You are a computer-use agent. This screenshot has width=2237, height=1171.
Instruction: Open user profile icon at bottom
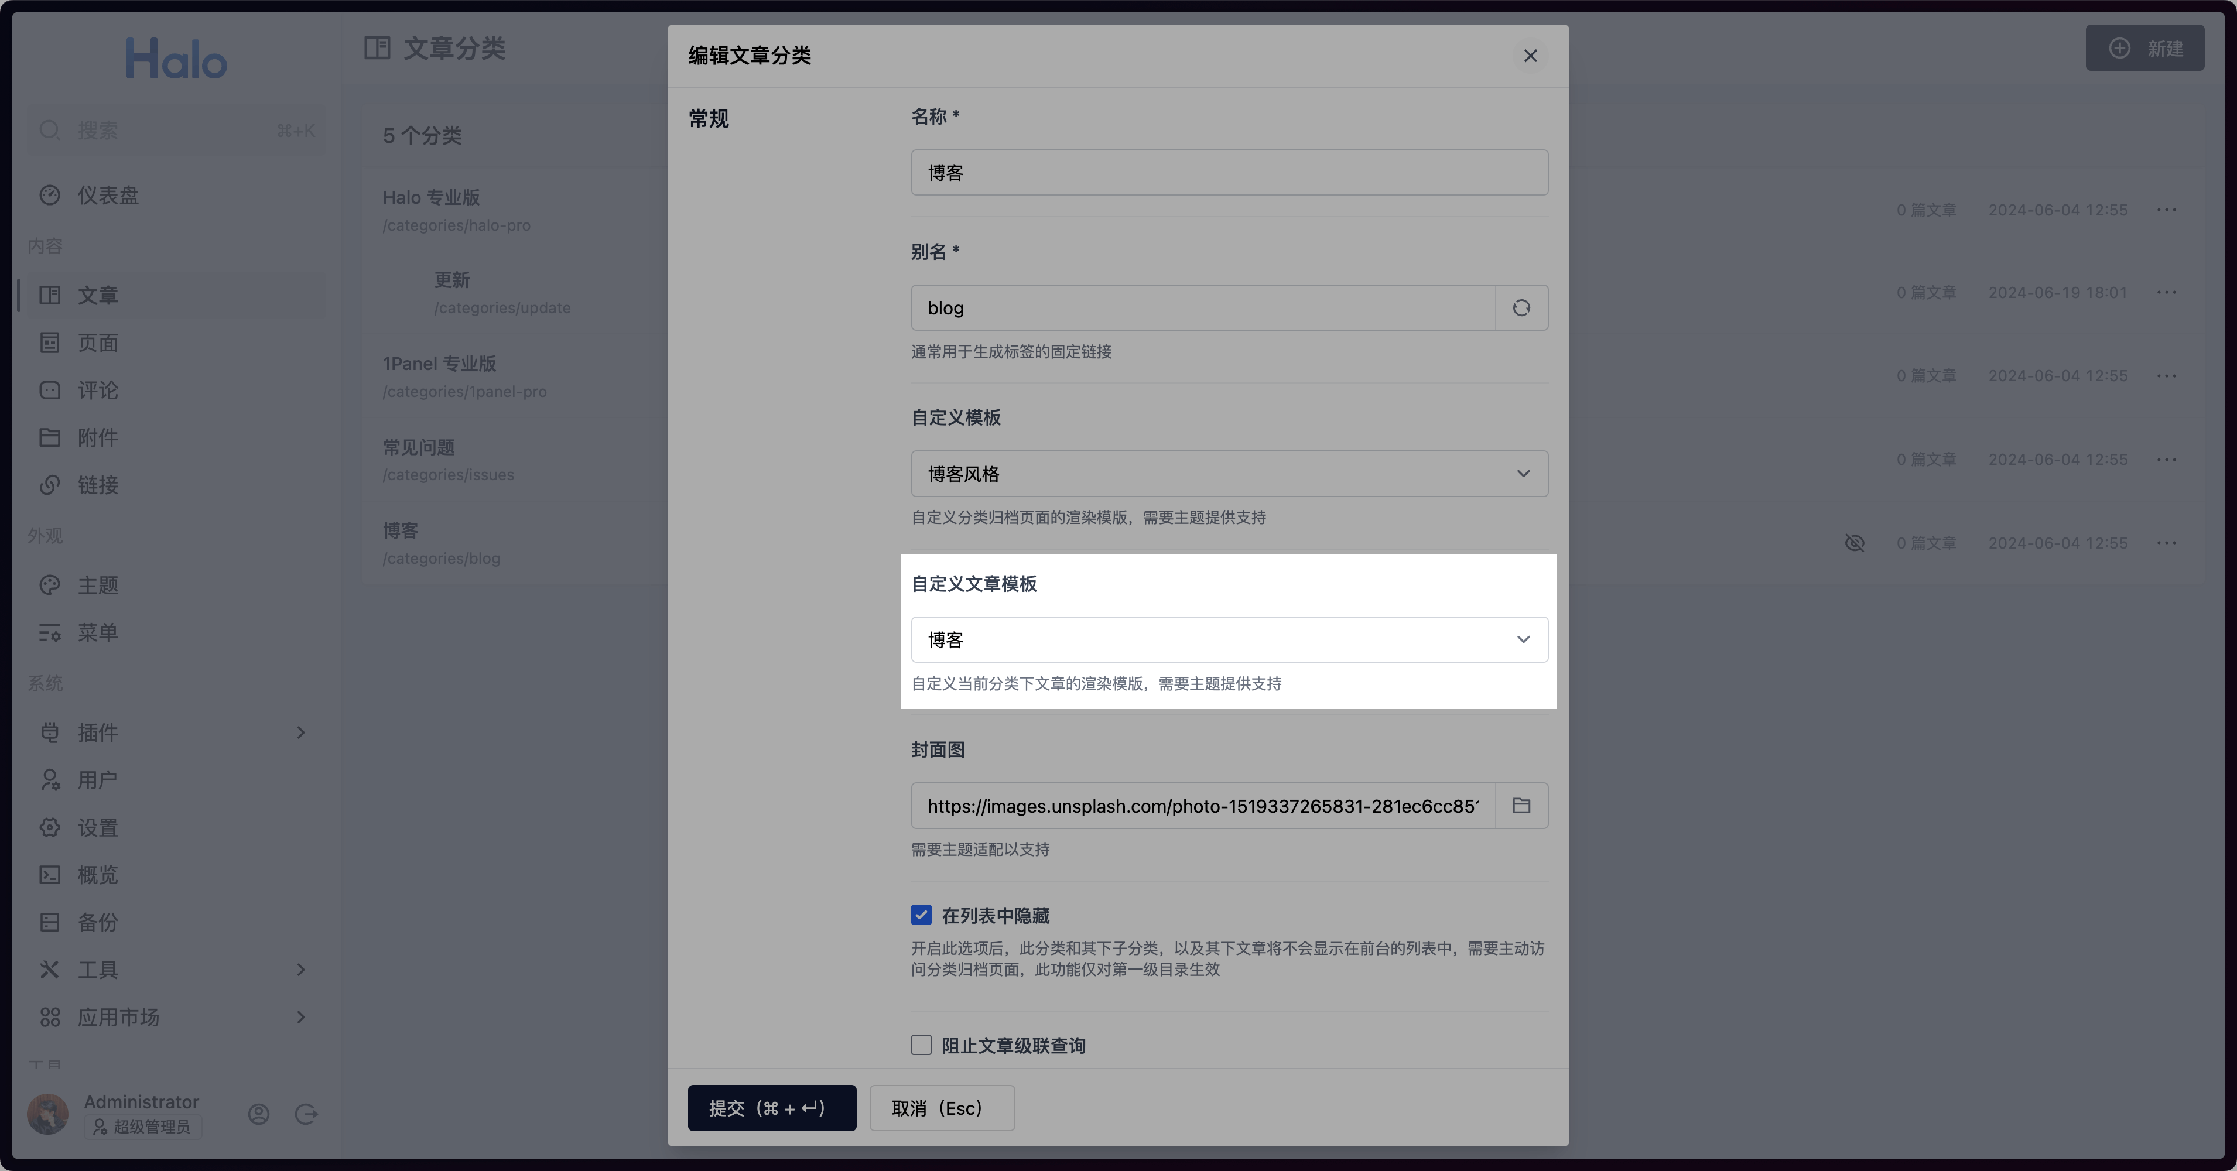[x=259, y=1114]
